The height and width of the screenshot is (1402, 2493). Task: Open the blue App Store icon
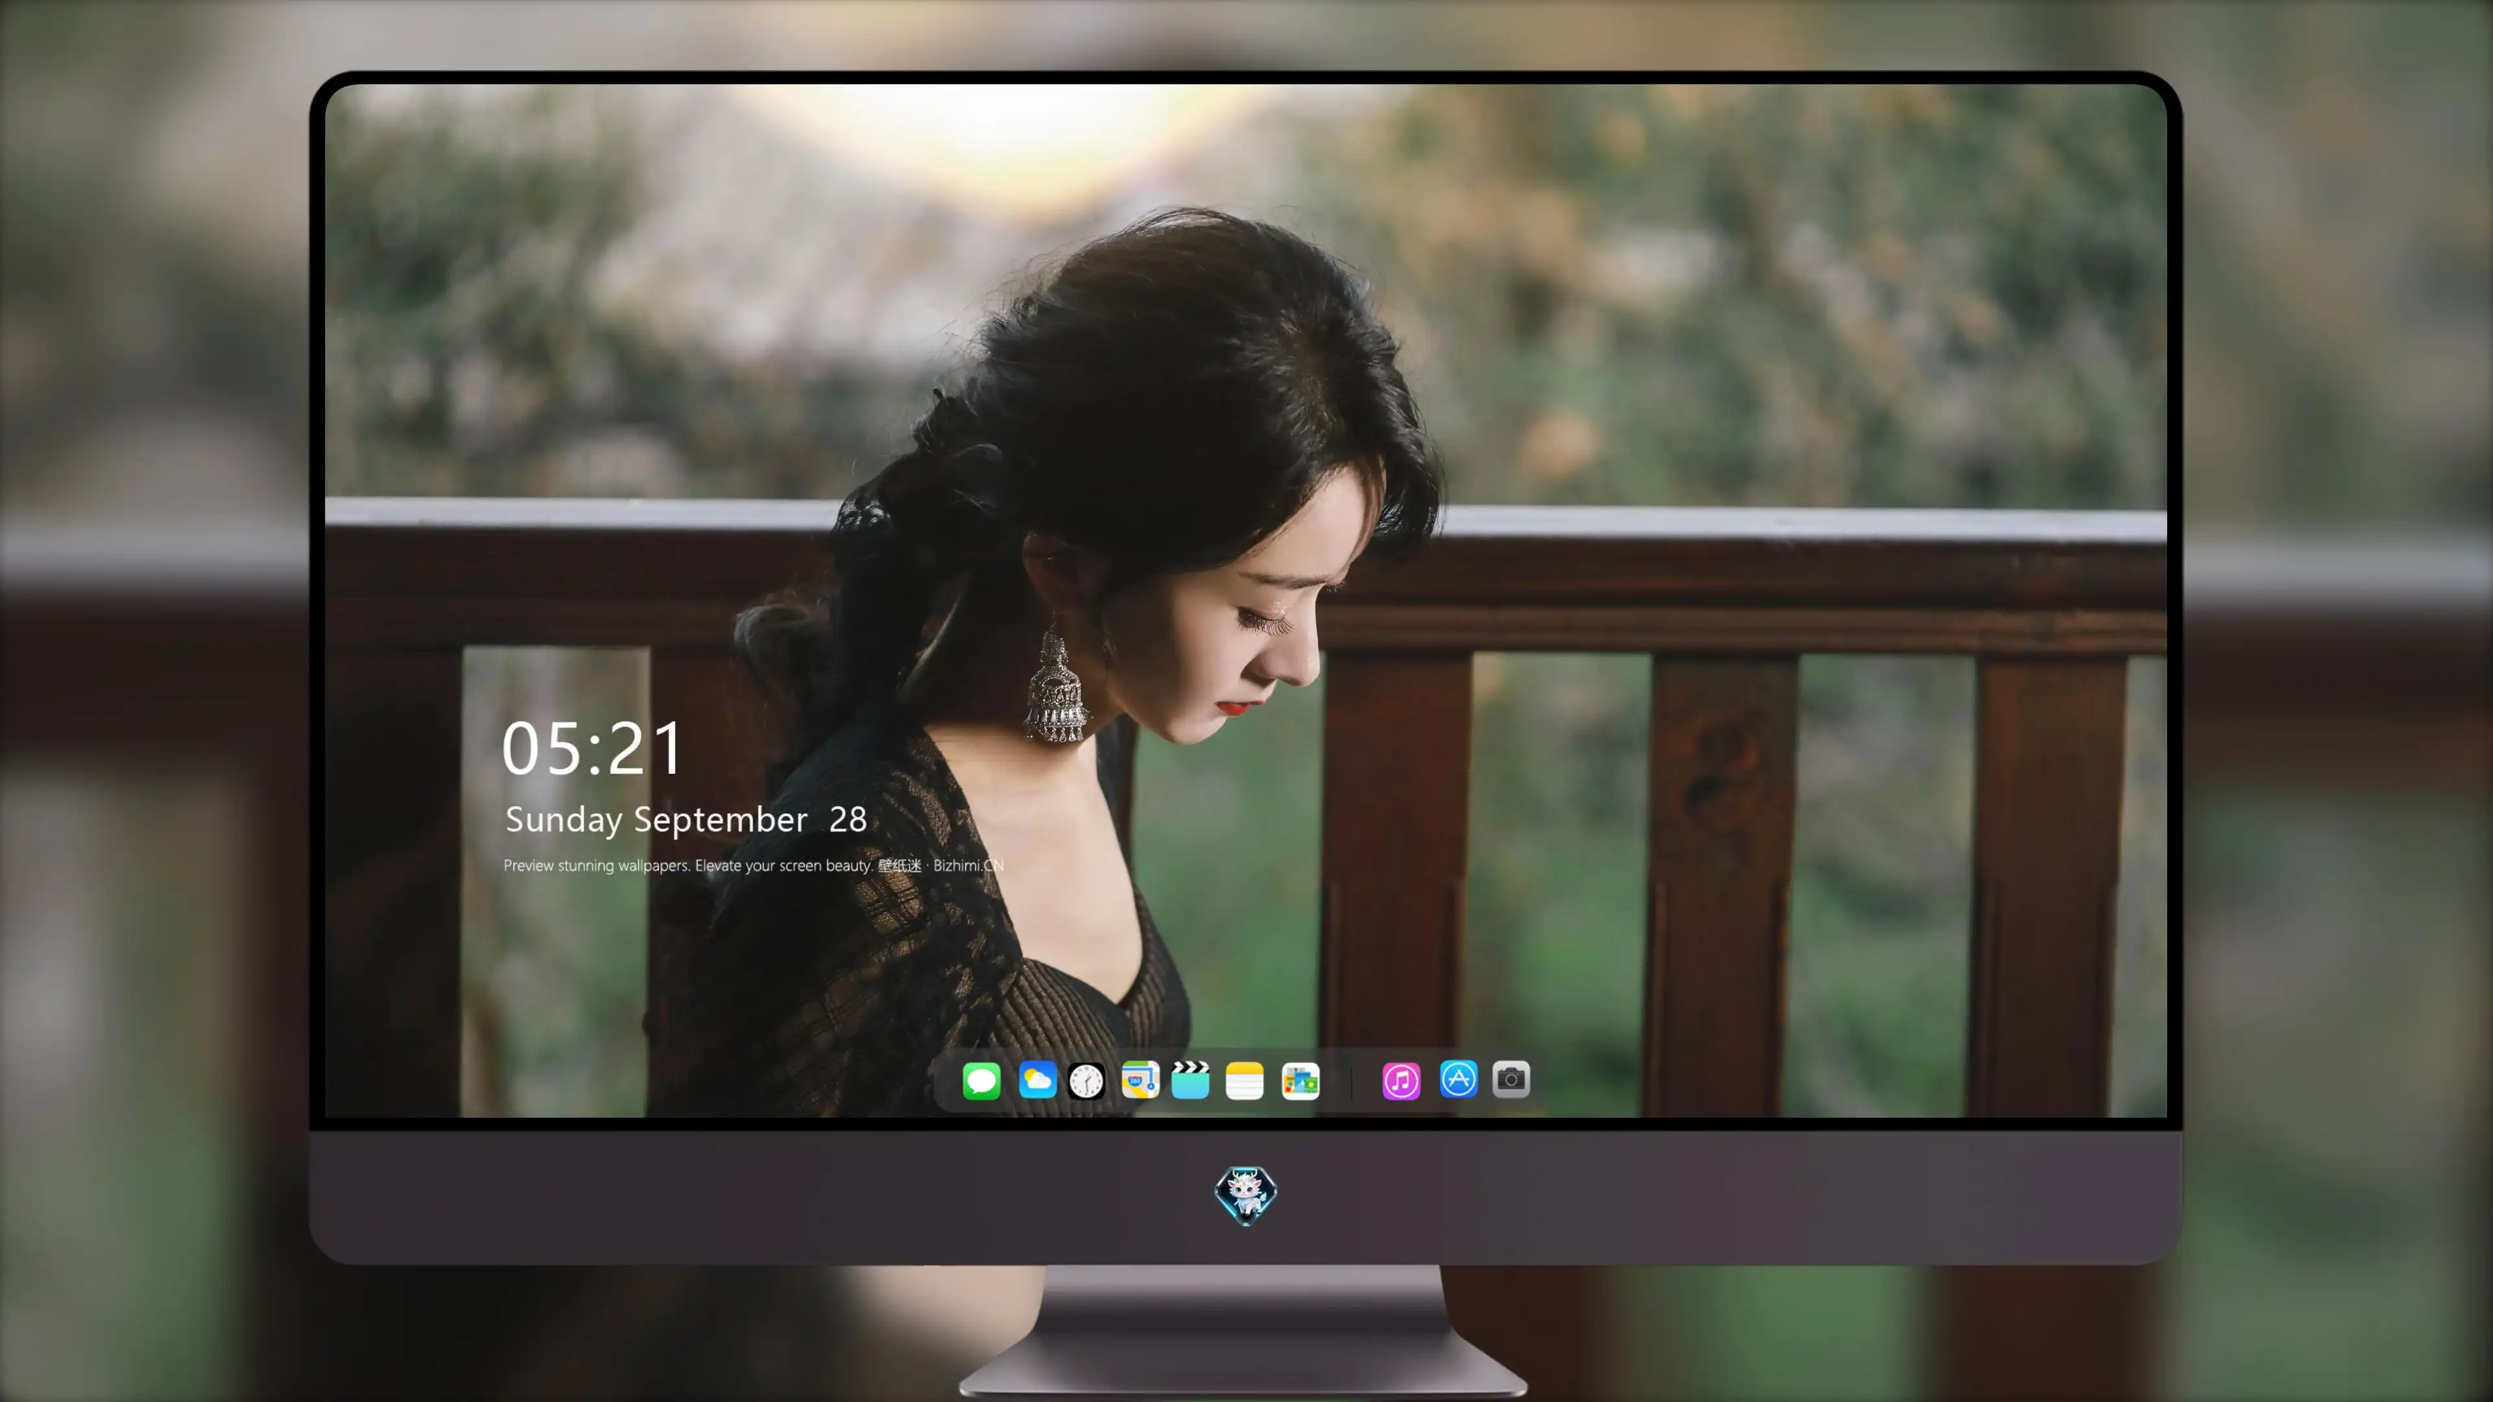pyautogui.click(x=1458, y=1080)
